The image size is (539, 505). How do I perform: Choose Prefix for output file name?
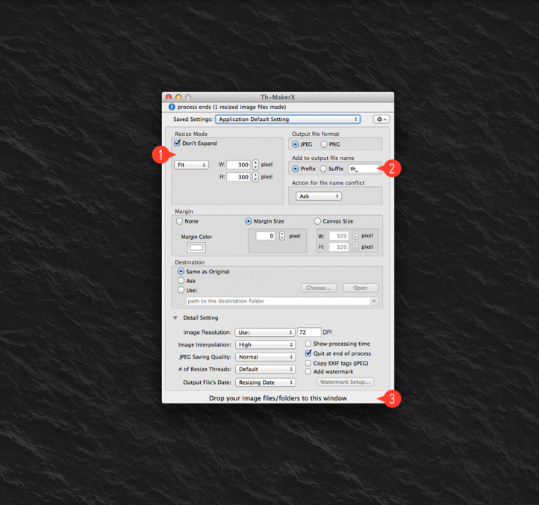coord(296,169)
